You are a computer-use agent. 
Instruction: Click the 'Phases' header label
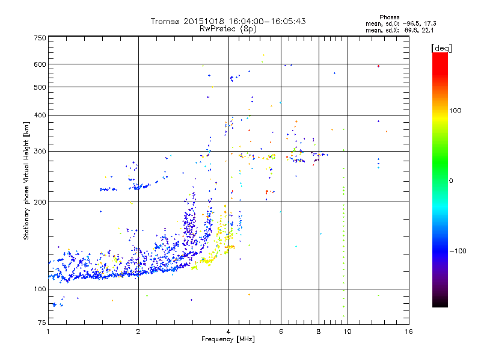pos(389,17)
